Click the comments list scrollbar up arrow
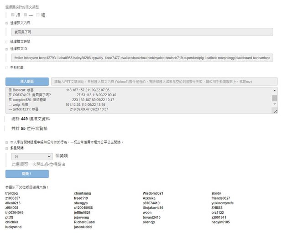This screenshot has width=292, height=233. pos(275,91)
